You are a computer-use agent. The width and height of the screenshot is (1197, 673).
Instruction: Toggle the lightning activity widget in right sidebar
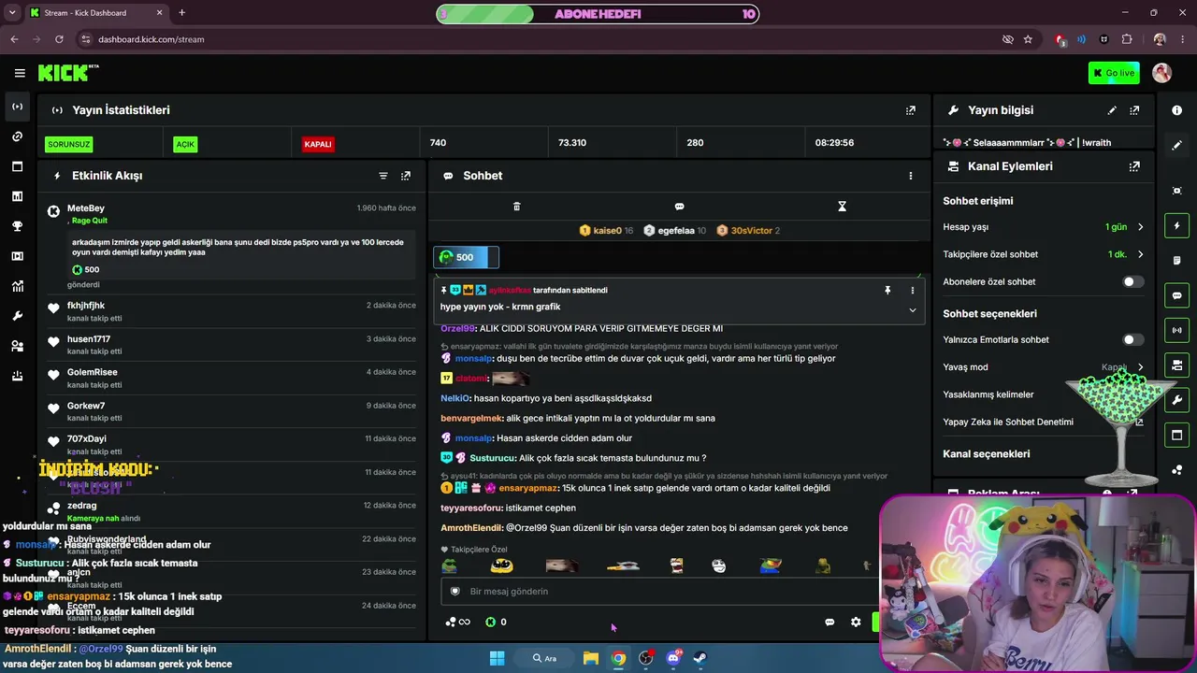pyautogui.click(x=1176, y=225)
